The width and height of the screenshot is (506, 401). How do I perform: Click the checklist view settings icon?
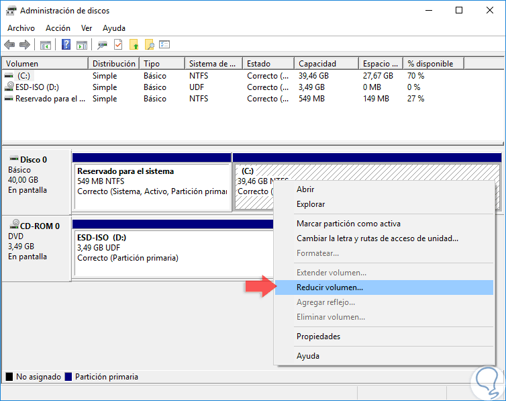164,45
